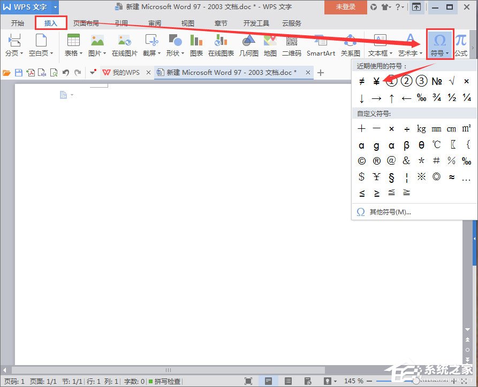Open the 我的WPS document tab
The height and width of the screenshot is (387, 478).
coord(125,73)
